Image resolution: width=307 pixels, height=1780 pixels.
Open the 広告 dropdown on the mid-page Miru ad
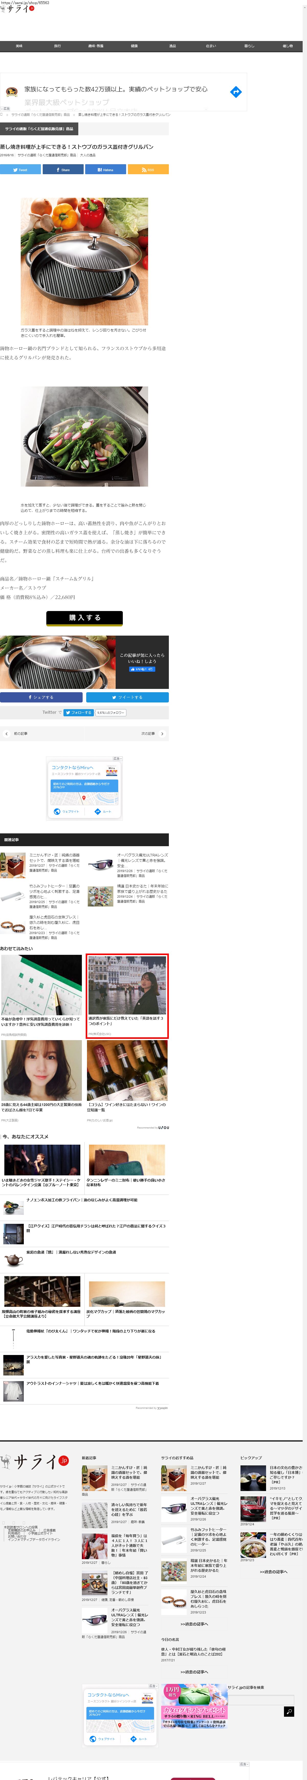(117, 759)
